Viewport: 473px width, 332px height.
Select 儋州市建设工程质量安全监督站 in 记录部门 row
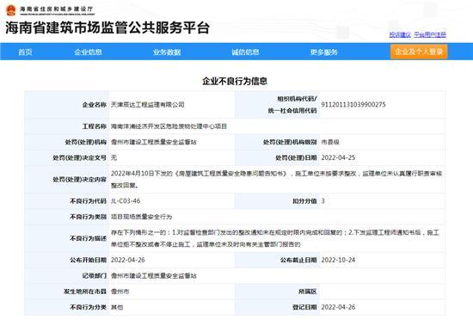click(154, 275)
